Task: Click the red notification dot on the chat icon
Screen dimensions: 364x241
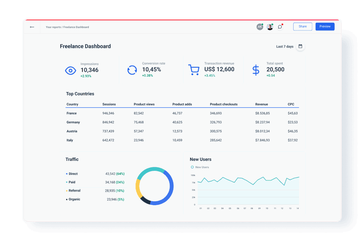Action: [283, 24]
